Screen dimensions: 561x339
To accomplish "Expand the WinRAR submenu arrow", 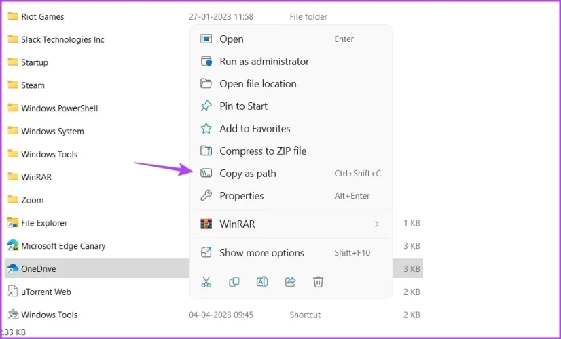I will coord(377,224).
